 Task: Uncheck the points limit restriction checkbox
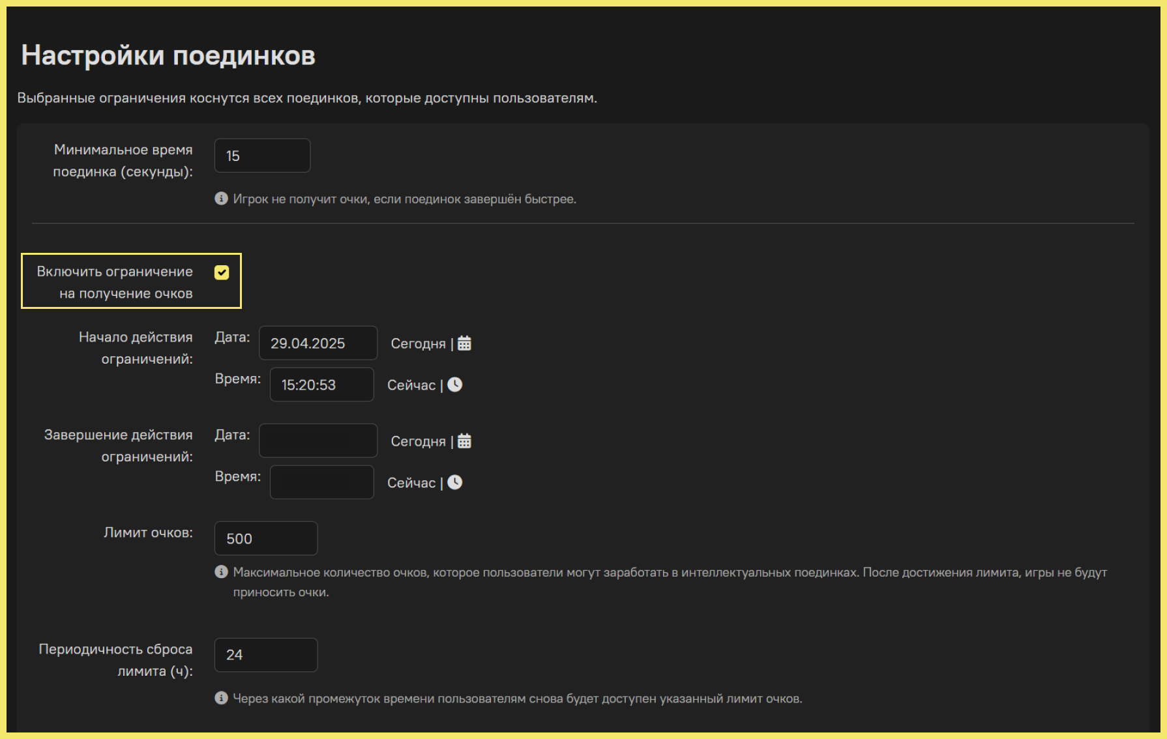click(222, 272)
